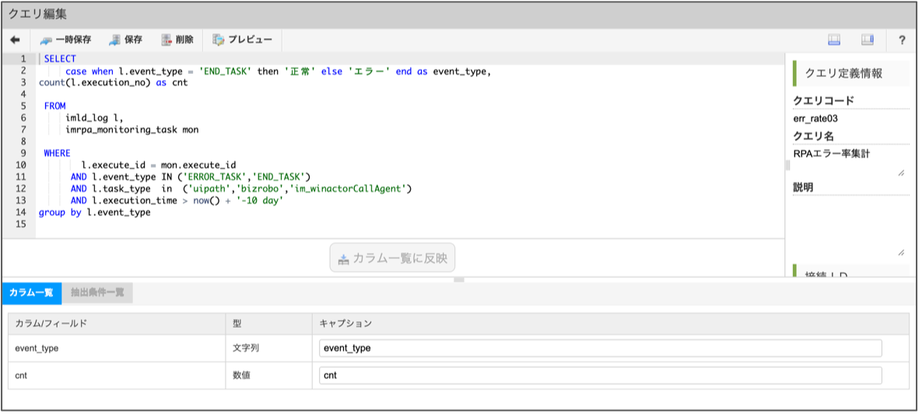Screen dimensions: 922x417
Task: Toggle the bottom panel layout icon
Action: [x=834, y=40]
